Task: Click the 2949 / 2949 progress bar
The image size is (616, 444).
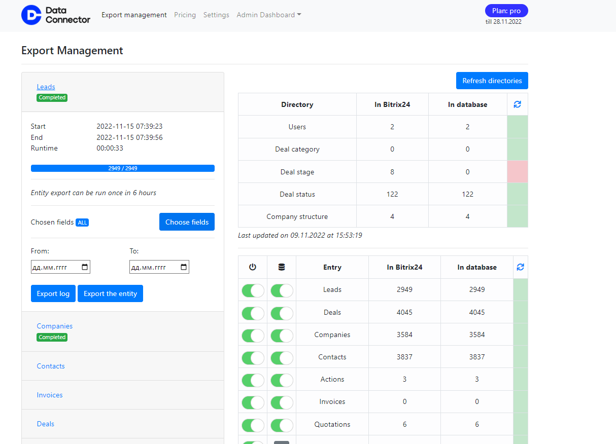Action: pyautogui.click(x=123, y=168)
